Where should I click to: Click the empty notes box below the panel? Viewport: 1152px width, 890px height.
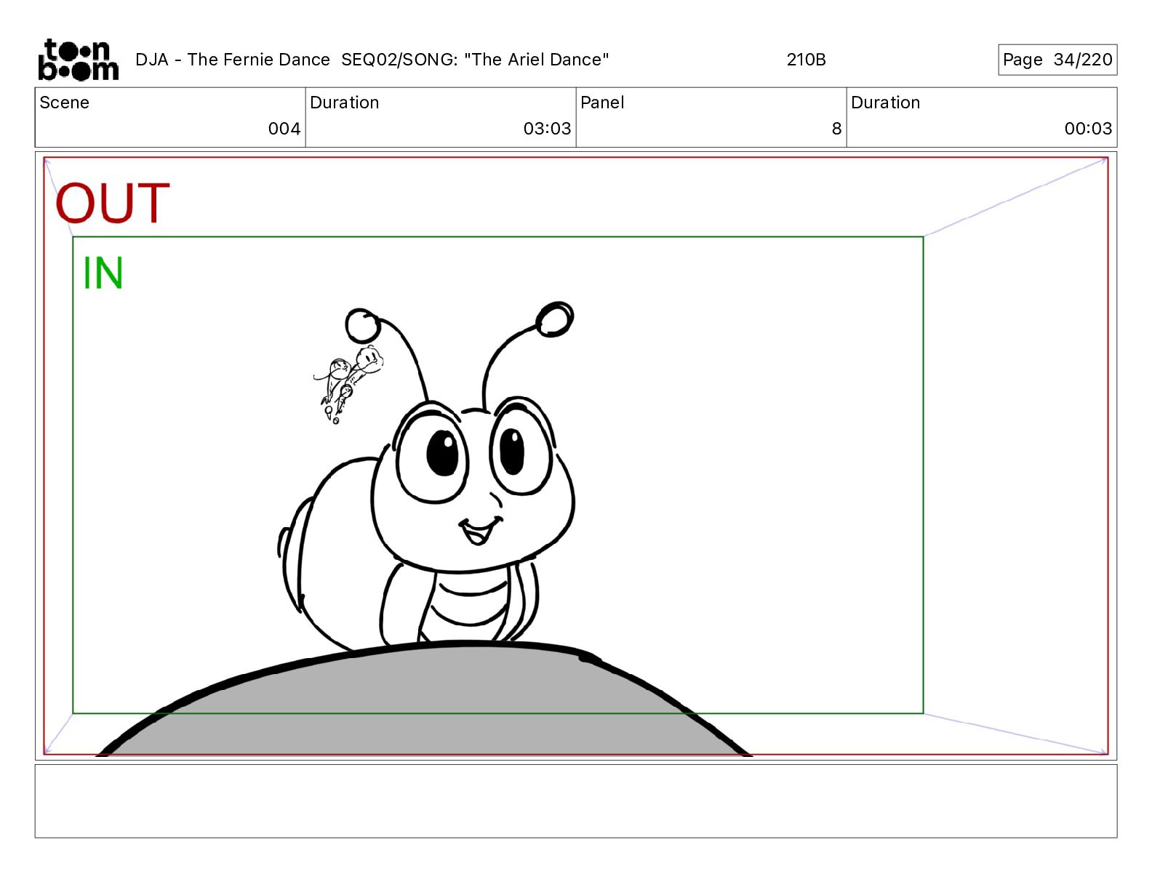575,801
